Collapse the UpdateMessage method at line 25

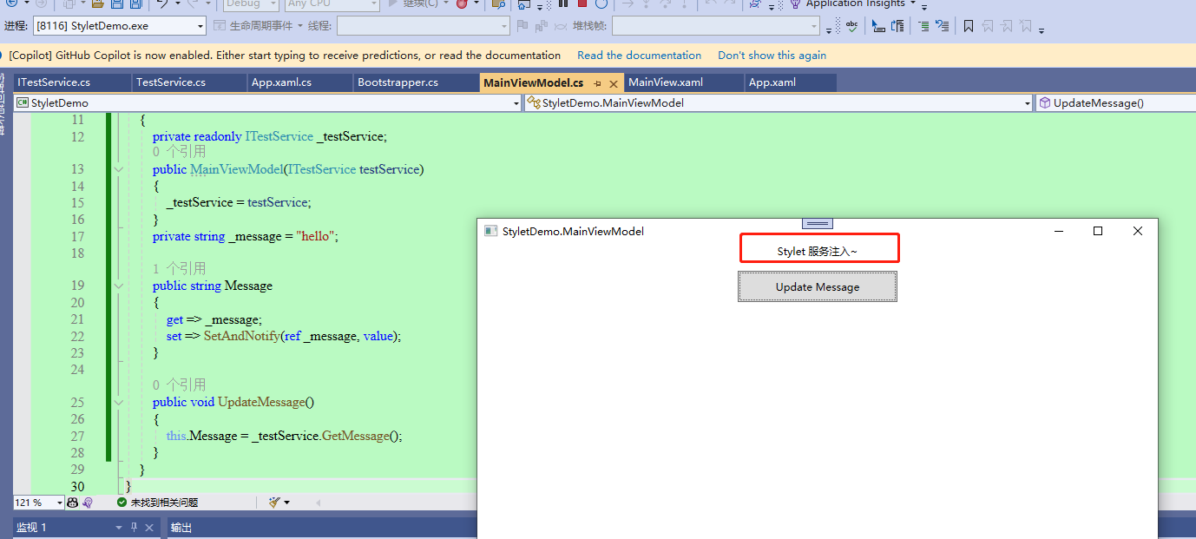[x=119, y=402]
